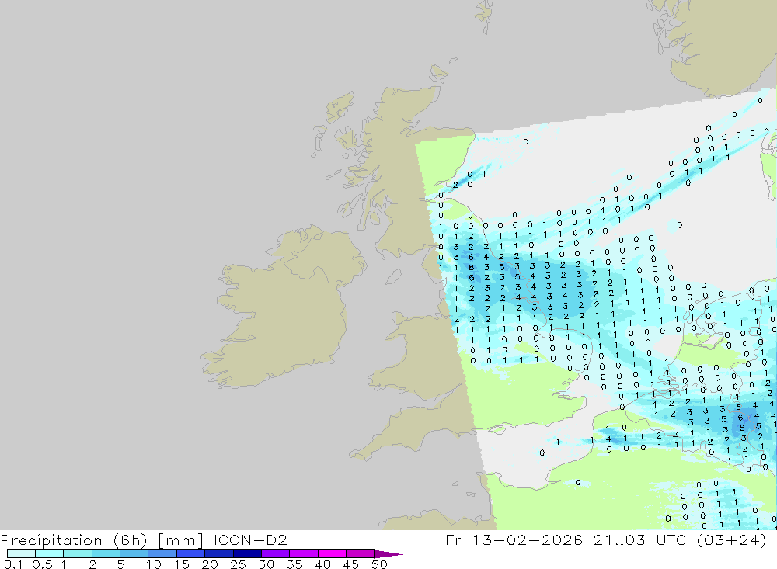
Task: Click the '15' legend scale value
Action: (x=182, y=564)
